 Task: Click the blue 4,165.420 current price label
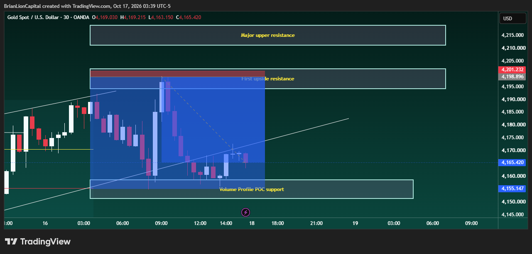512,162
